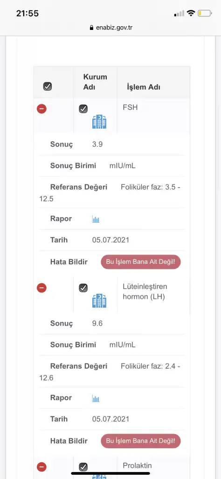
Task: Uncheck the Prolaktin row checkbox
Action: tap(83, 467)
